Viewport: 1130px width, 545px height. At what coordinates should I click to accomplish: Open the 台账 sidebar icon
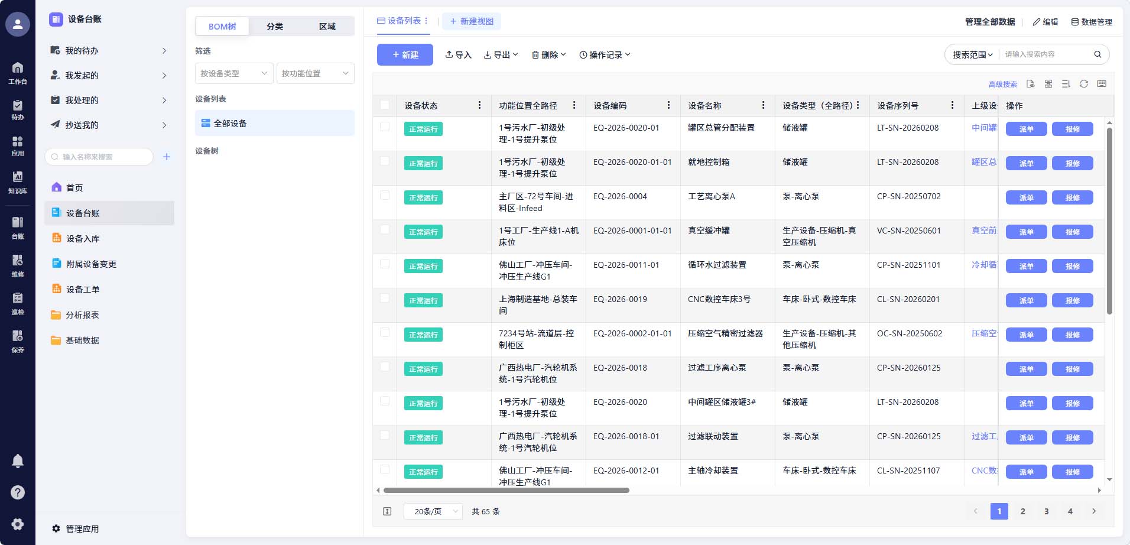click(x=18, y=228)
